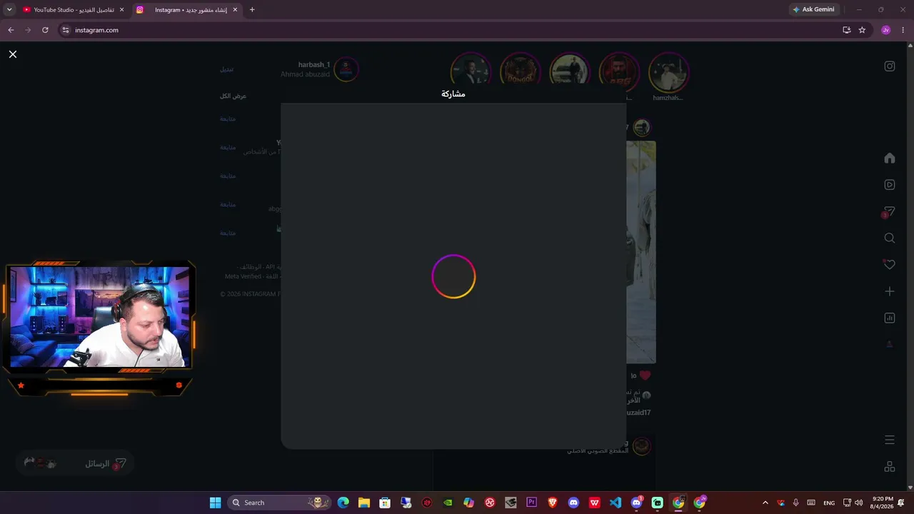
Task: Switch to the Instagram new post tab
Action: pyautogui.click(x=186, y=10)
